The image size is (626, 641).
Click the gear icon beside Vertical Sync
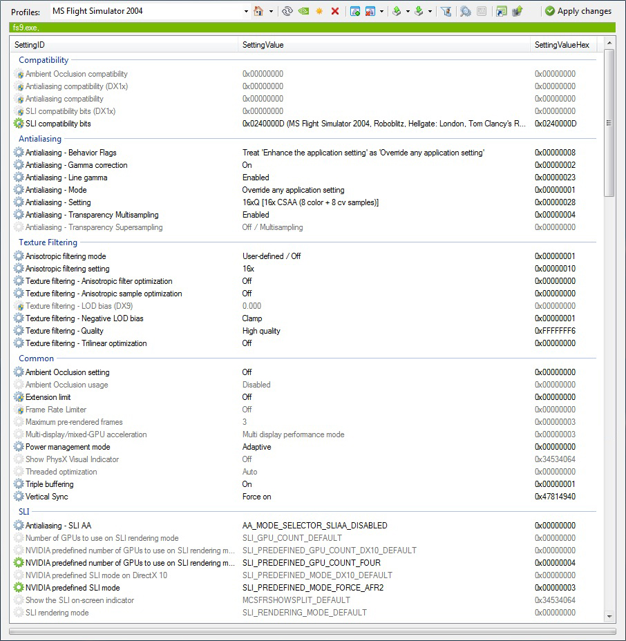19,496
